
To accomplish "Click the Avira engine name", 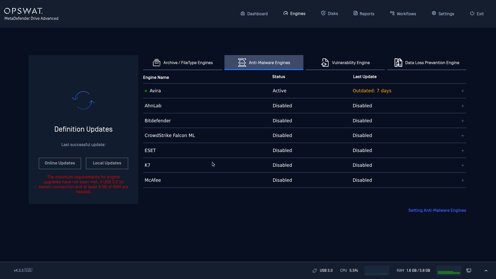I will [x=155, y=91].
